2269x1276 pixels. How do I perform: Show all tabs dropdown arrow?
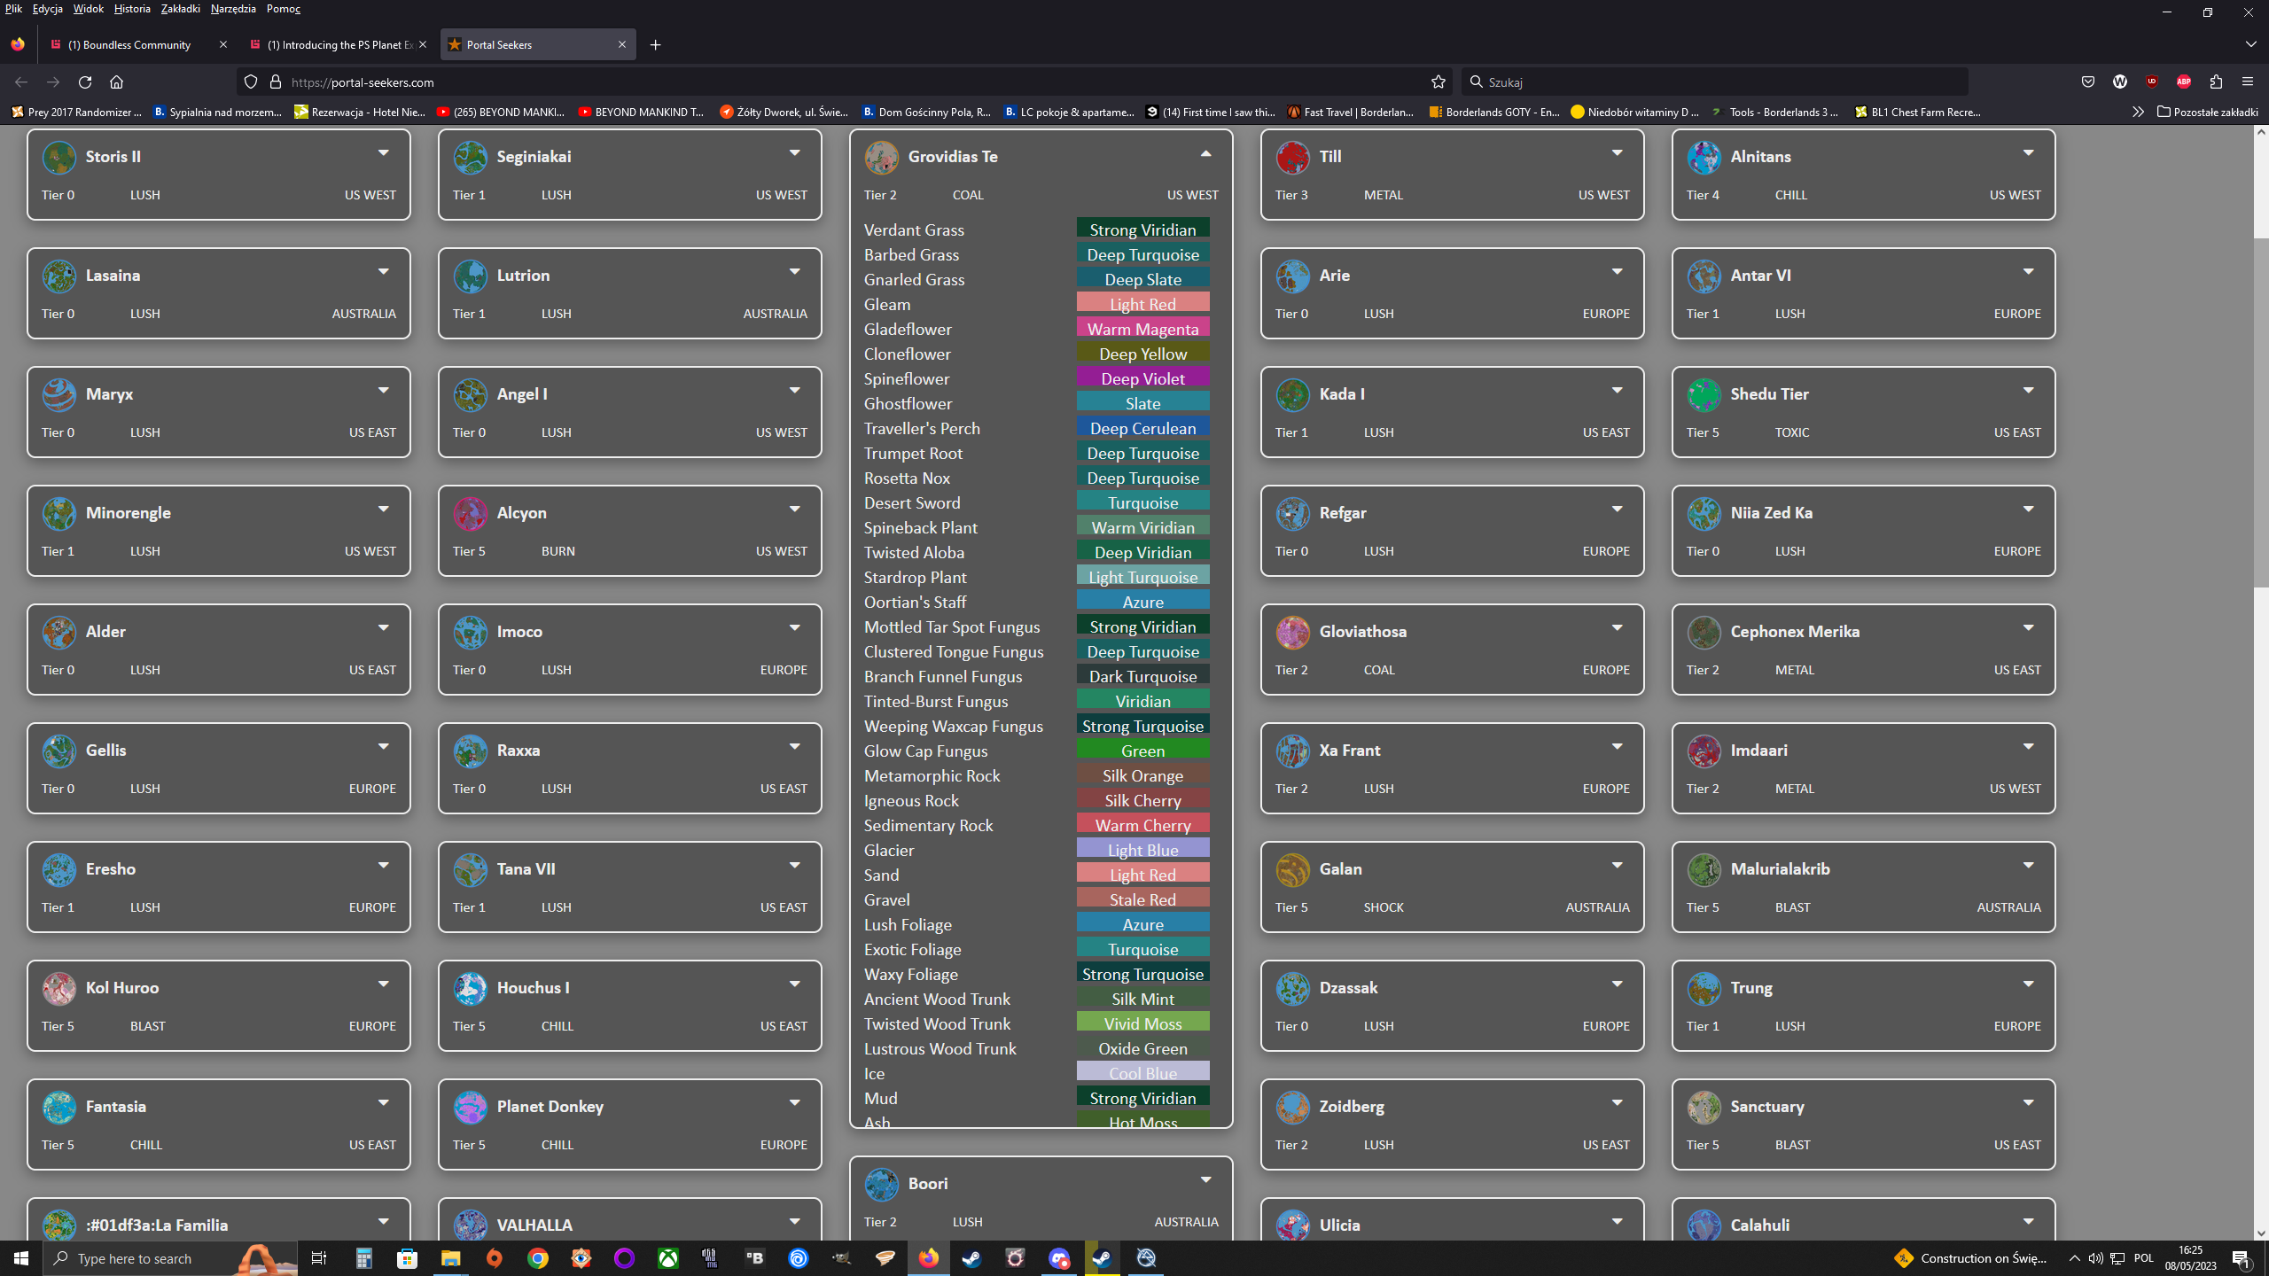click(2251, 44)
